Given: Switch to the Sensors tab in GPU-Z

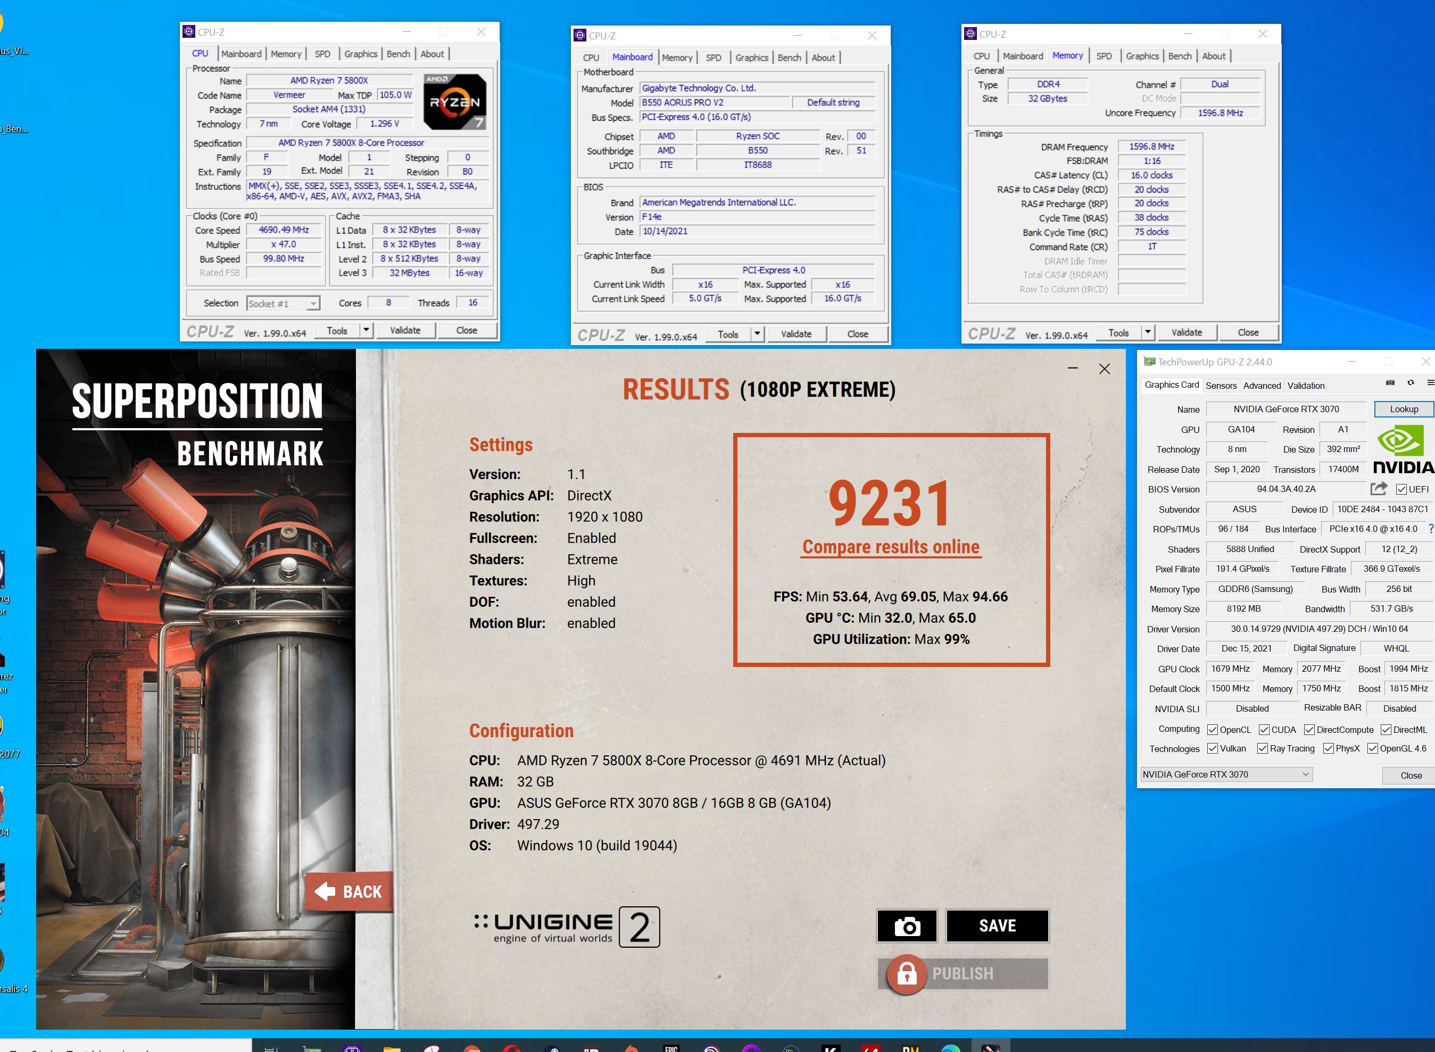Looking at the screenshot, I should [x=1221, y=385].
